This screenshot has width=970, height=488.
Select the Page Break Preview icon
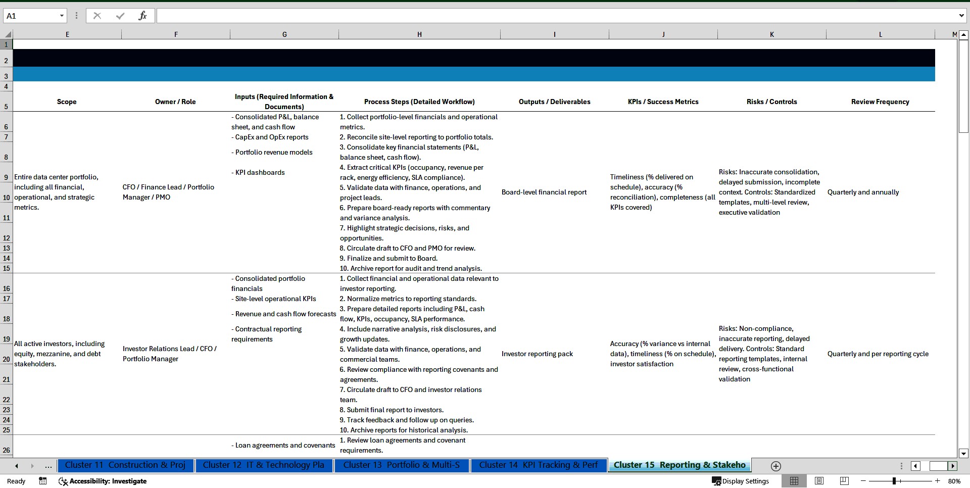pos(843,481)
